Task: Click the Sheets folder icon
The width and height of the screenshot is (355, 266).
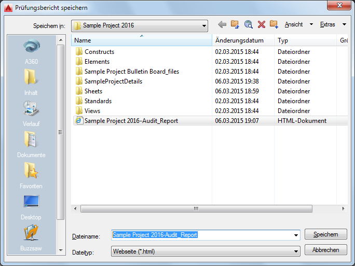Action: 79,91
